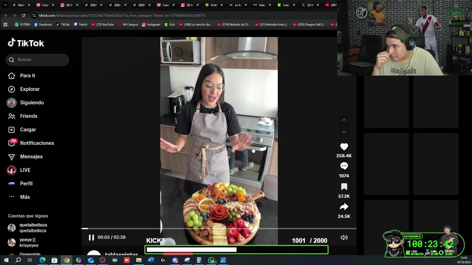
Task: Open Task View in taskbar
Action: click(x=30, y=260)
